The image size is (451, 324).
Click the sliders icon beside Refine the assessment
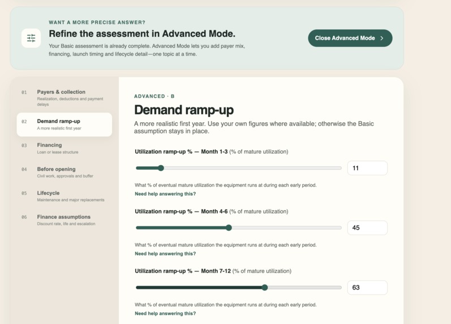click(31, 38)
